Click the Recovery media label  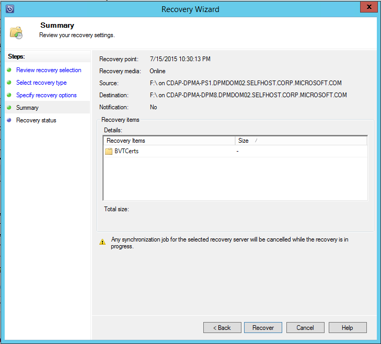point(120,71)
